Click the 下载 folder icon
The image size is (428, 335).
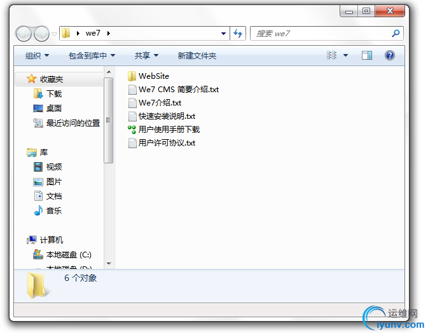coord(38,93)
